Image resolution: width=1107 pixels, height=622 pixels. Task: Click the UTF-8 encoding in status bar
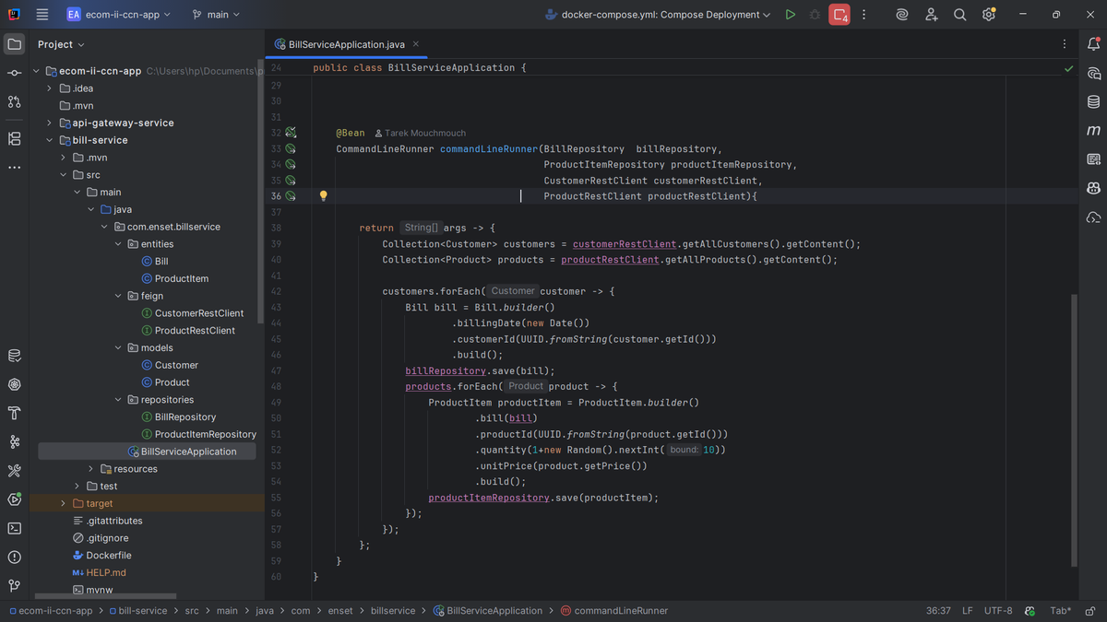pyautogui.click(x=998, y=611)
